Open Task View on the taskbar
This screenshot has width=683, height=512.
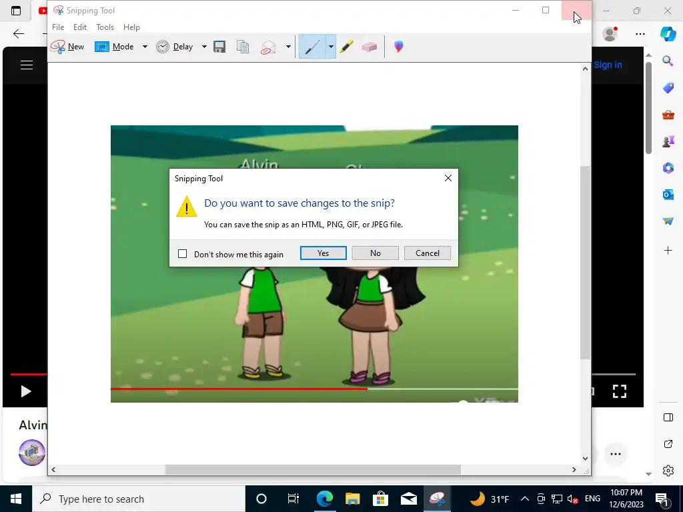click(x=293, y=499)
